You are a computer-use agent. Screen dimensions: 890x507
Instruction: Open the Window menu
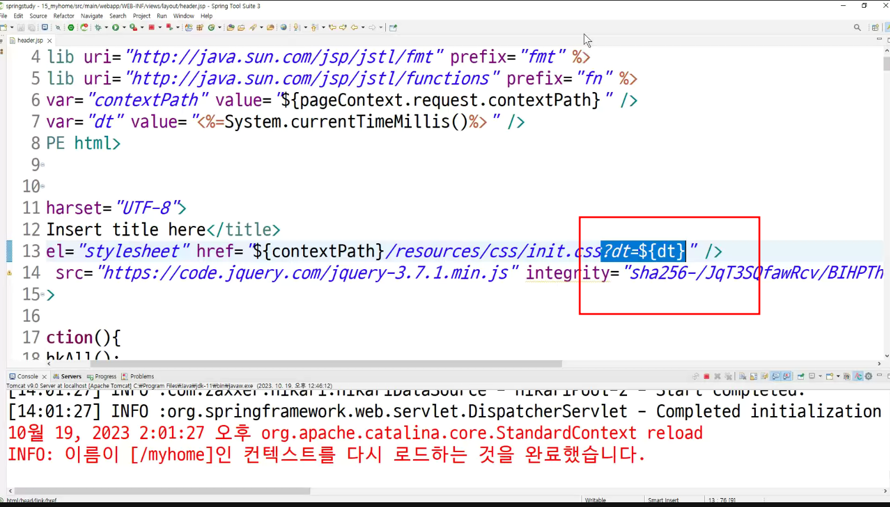coord(184,16)
